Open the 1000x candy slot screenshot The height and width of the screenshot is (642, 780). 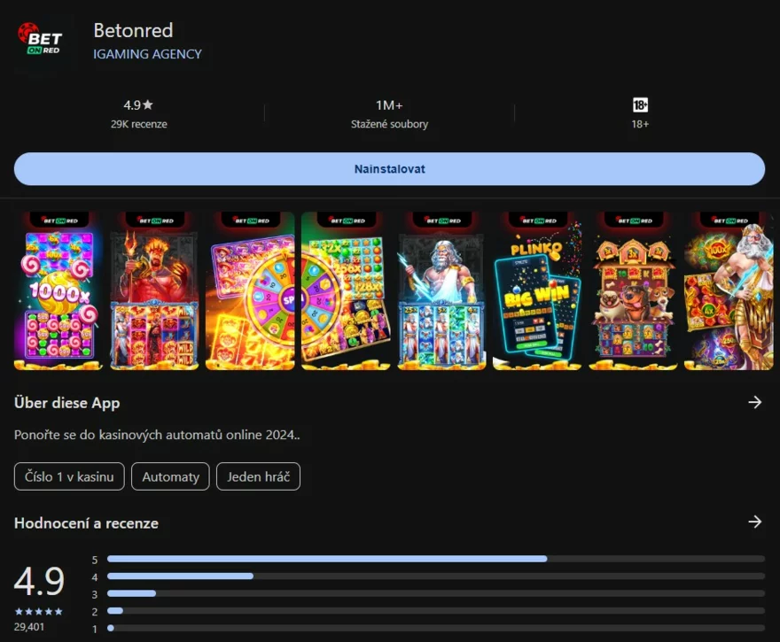(58, 290)
